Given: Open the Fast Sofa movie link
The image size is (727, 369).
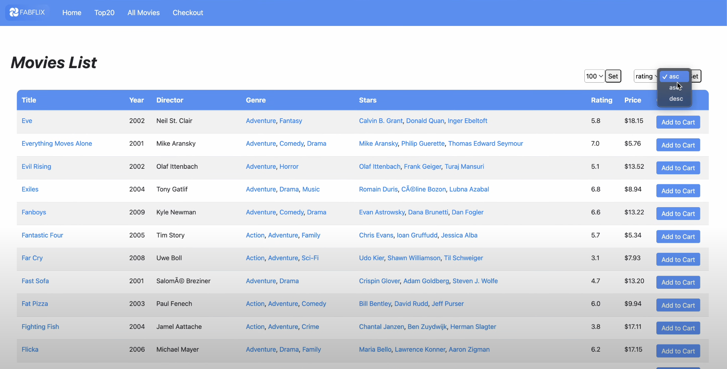Looking at the screenshot, I should pyautogui.click(x=35, y=281).
